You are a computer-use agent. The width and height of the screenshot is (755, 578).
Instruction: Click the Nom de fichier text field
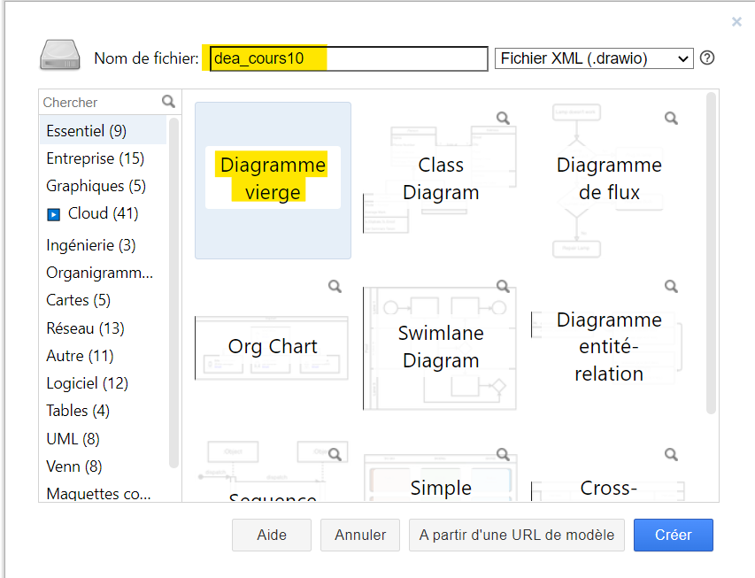click(349, 59)
